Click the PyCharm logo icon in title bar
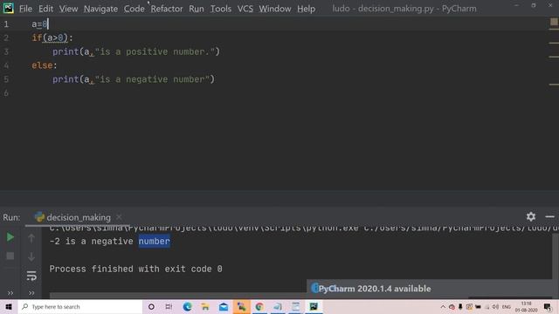559x314 pixels. (8, 8)
